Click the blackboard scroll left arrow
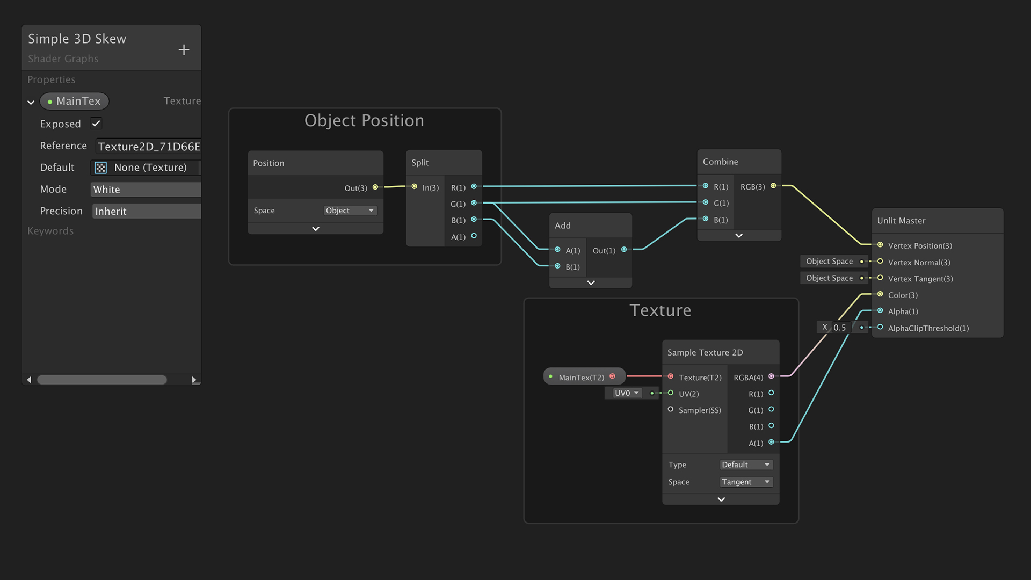The image size is (1031, 580). (x=29, y=380)
